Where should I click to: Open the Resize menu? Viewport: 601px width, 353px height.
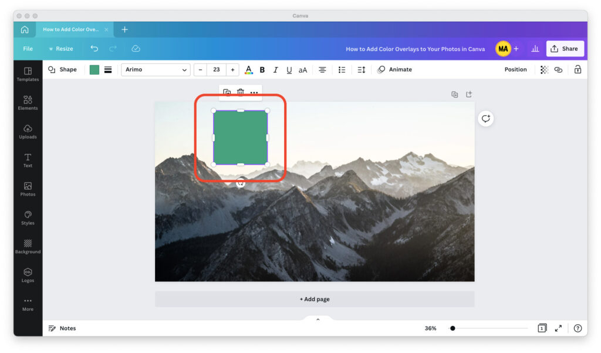point(60,49)
